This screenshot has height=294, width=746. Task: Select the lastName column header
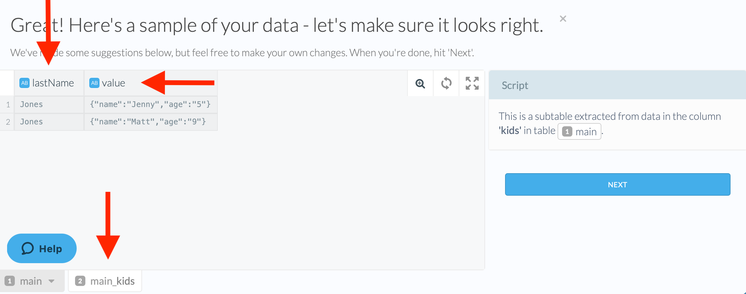click(x=53, y=83)
